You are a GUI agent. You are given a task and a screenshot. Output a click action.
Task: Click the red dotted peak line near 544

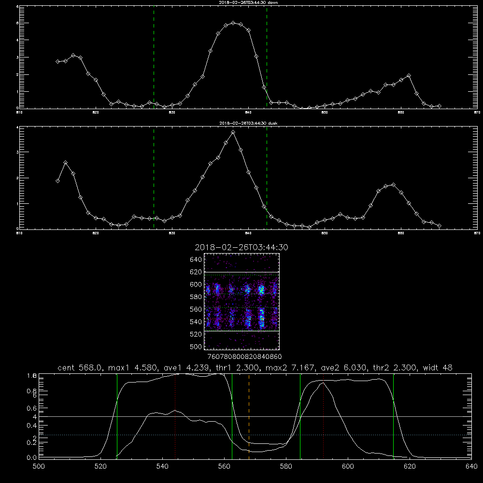(175, 416)
